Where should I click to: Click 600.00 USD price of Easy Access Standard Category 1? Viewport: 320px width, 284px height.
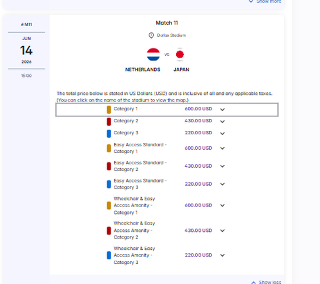pos(199,148)
